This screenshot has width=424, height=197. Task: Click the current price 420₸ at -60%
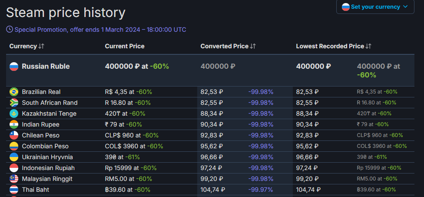click(x=125, y=114)
